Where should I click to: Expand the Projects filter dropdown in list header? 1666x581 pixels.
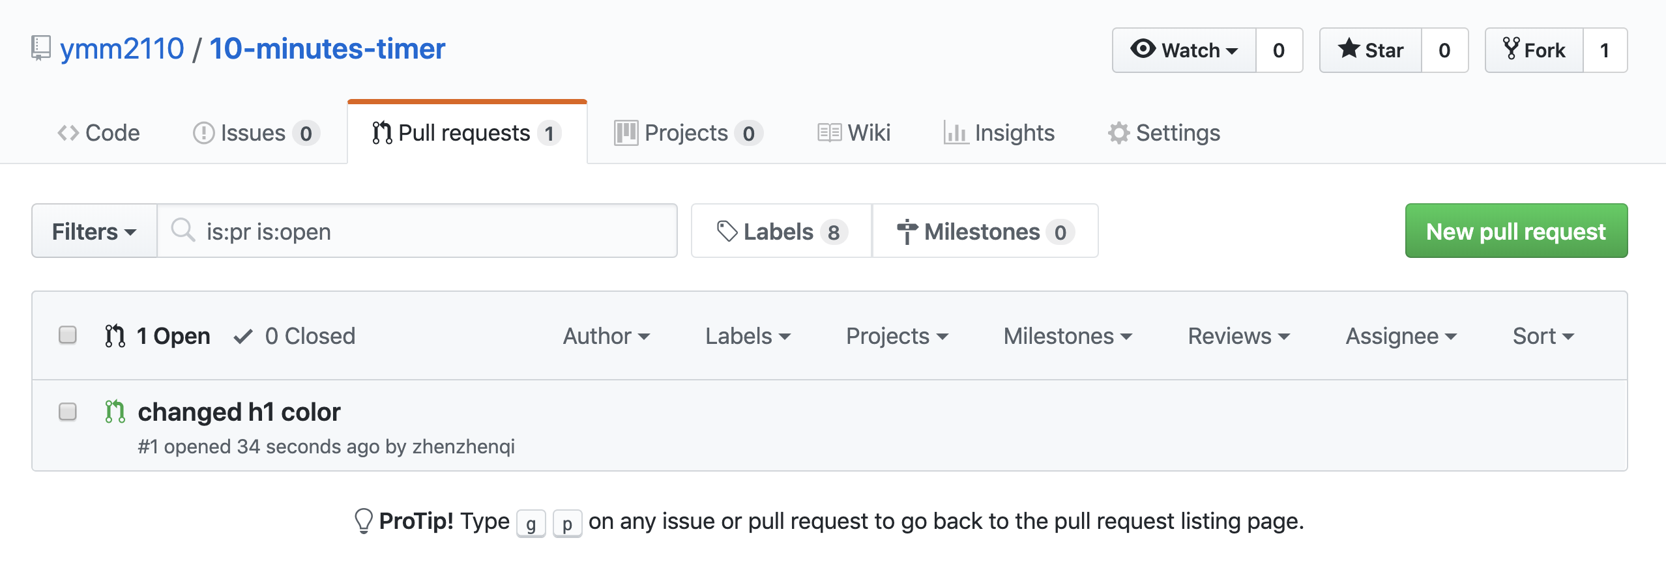click(897, 336)
